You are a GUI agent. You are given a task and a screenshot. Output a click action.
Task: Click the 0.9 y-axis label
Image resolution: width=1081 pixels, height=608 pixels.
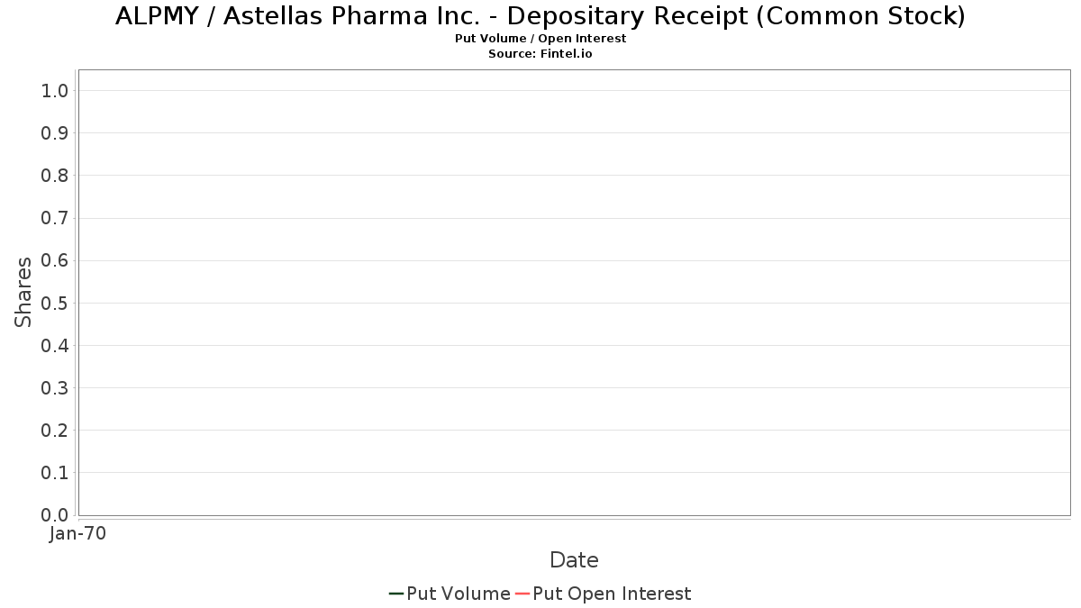[55, 132]
